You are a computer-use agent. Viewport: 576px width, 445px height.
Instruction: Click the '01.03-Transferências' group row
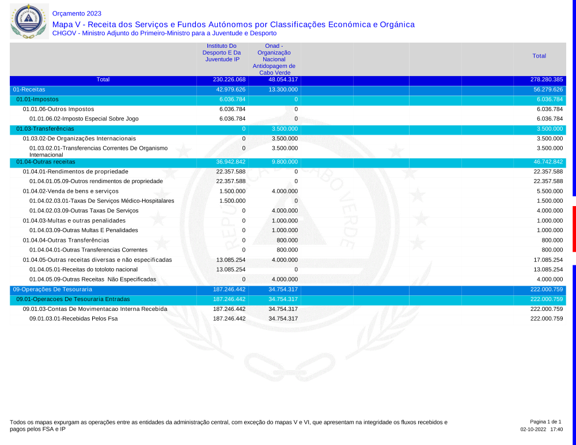point(45,128)
